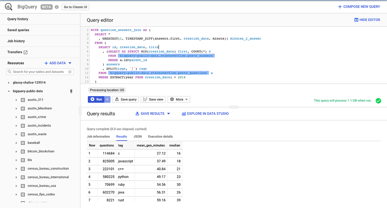Click the Go to Classic UI button
The height and width of the screenshot is (208, 387).
coord(75,7)
